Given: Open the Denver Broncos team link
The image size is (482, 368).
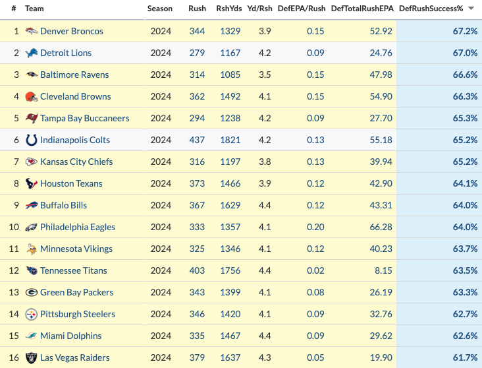Looking at the screenshot, I should coord(72,31).
